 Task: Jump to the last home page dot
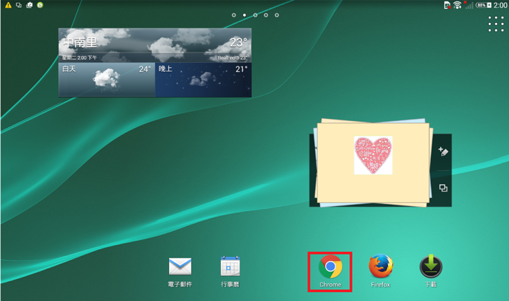(x=277, y=15)
